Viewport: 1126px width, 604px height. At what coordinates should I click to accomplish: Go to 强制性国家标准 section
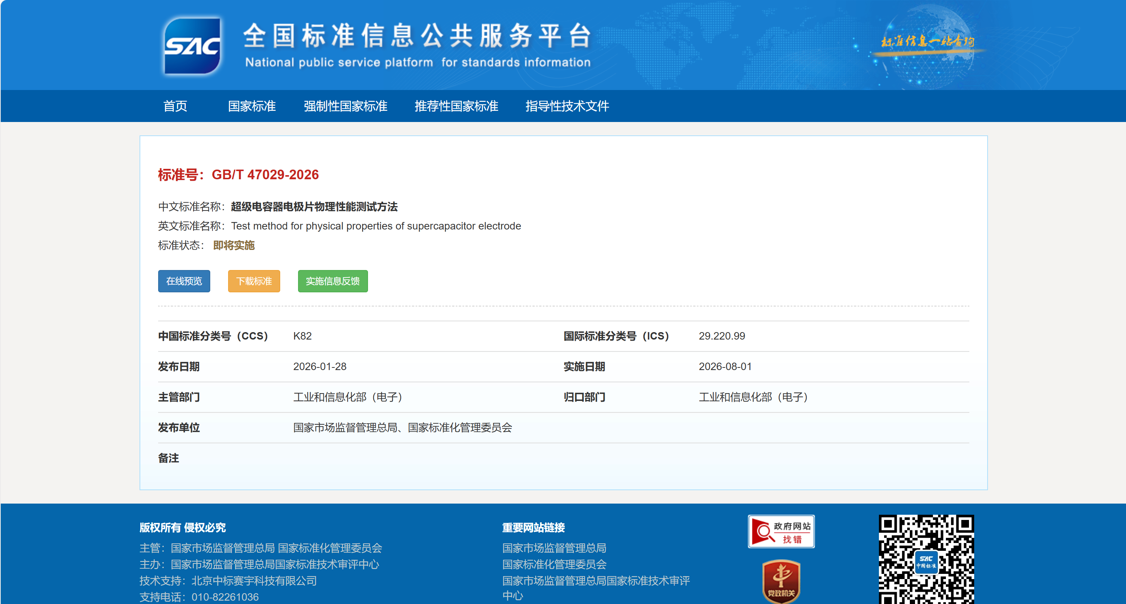coord(345,106)
